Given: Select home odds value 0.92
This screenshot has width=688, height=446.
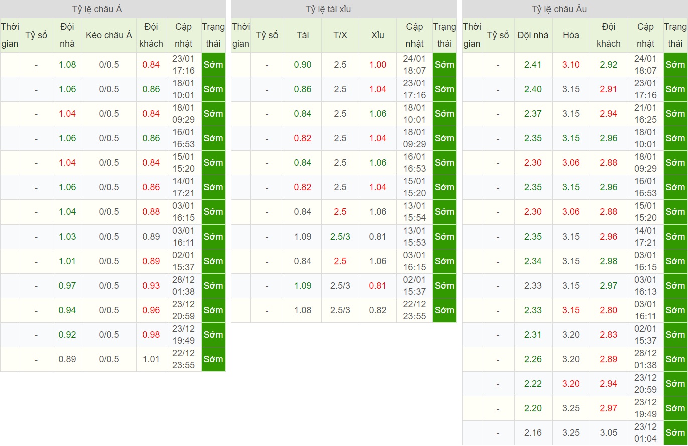Looking at the screenshot, I should pos(67,335).
